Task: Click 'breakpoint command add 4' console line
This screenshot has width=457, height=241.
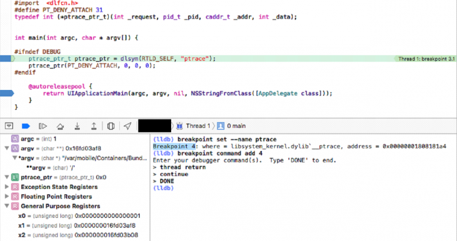Action: pyautogui.click(x=208, y=153)
